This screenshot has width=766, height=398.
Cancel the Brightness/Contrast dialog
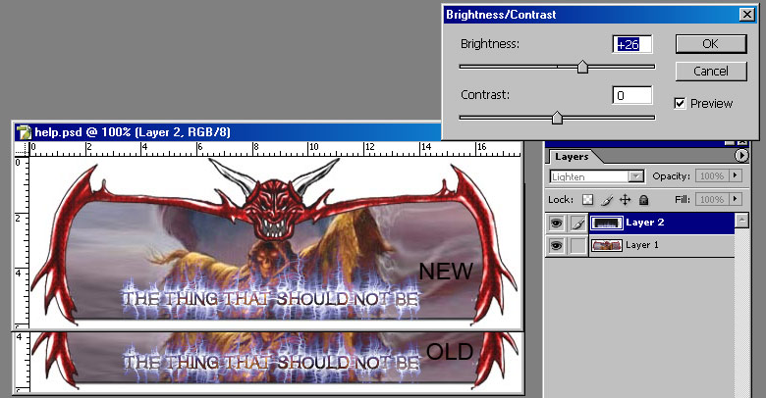point(710,72)
